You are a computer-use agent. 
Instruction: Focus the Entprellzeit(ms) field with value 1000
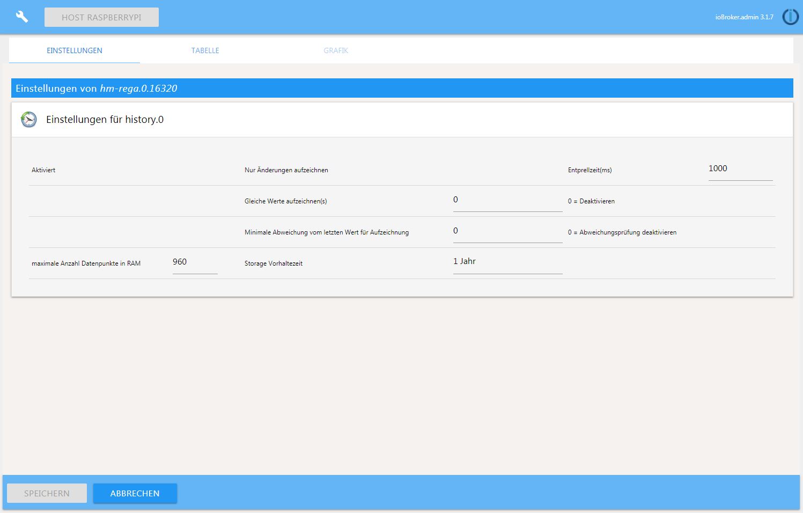740,169
